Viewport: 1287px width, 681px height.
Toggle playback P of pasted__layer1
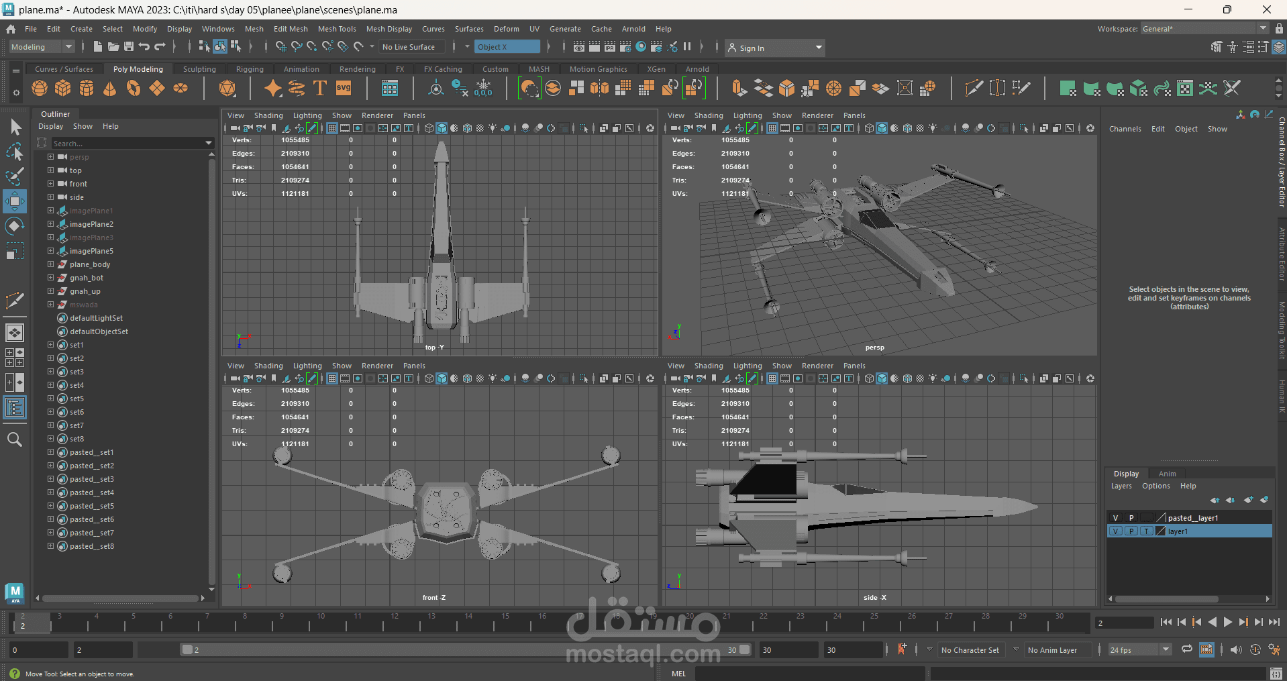pos(1131,518)
